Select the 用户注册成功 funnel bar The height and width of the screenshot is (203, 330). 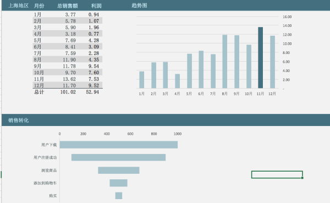pos(118,157)
